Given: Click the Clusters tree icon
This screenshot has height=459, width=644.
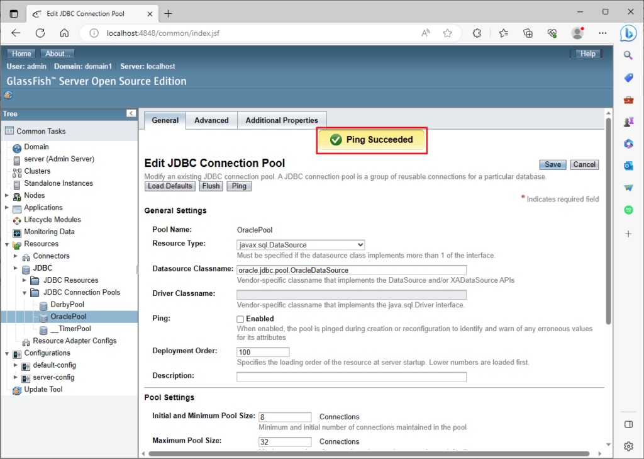Looking at the screenshot, I should coord(17,171).
